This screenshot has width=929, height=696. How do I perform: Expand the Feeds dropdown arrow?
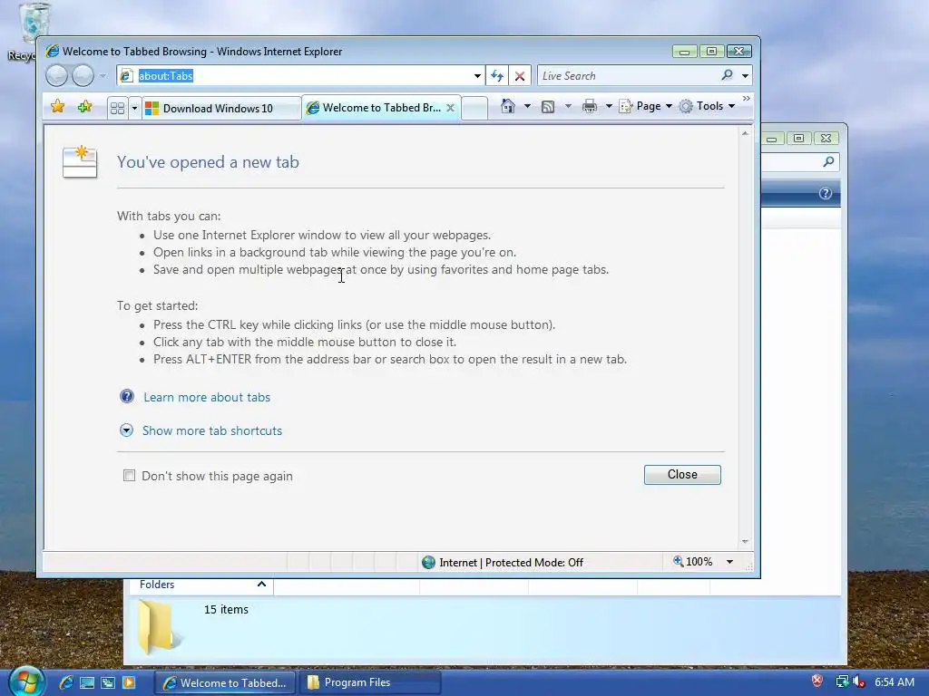tap(568, 106)
